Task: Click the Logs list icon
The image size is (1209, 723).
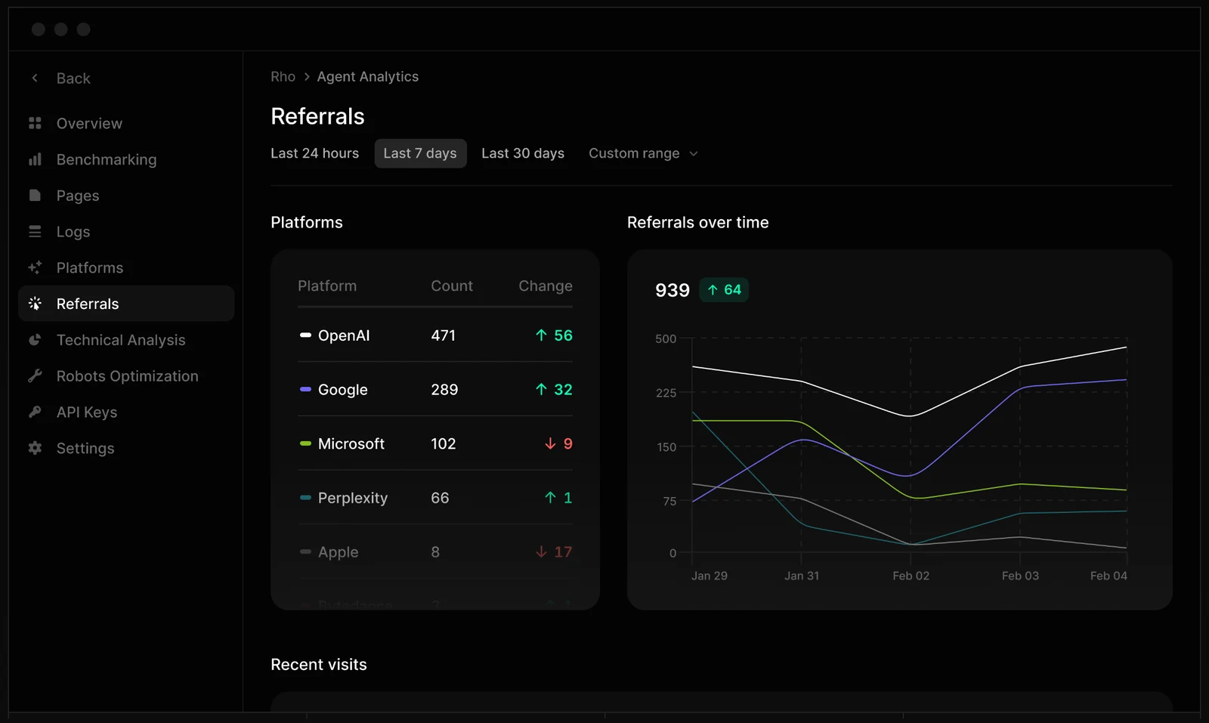Action: coord(35,232)
